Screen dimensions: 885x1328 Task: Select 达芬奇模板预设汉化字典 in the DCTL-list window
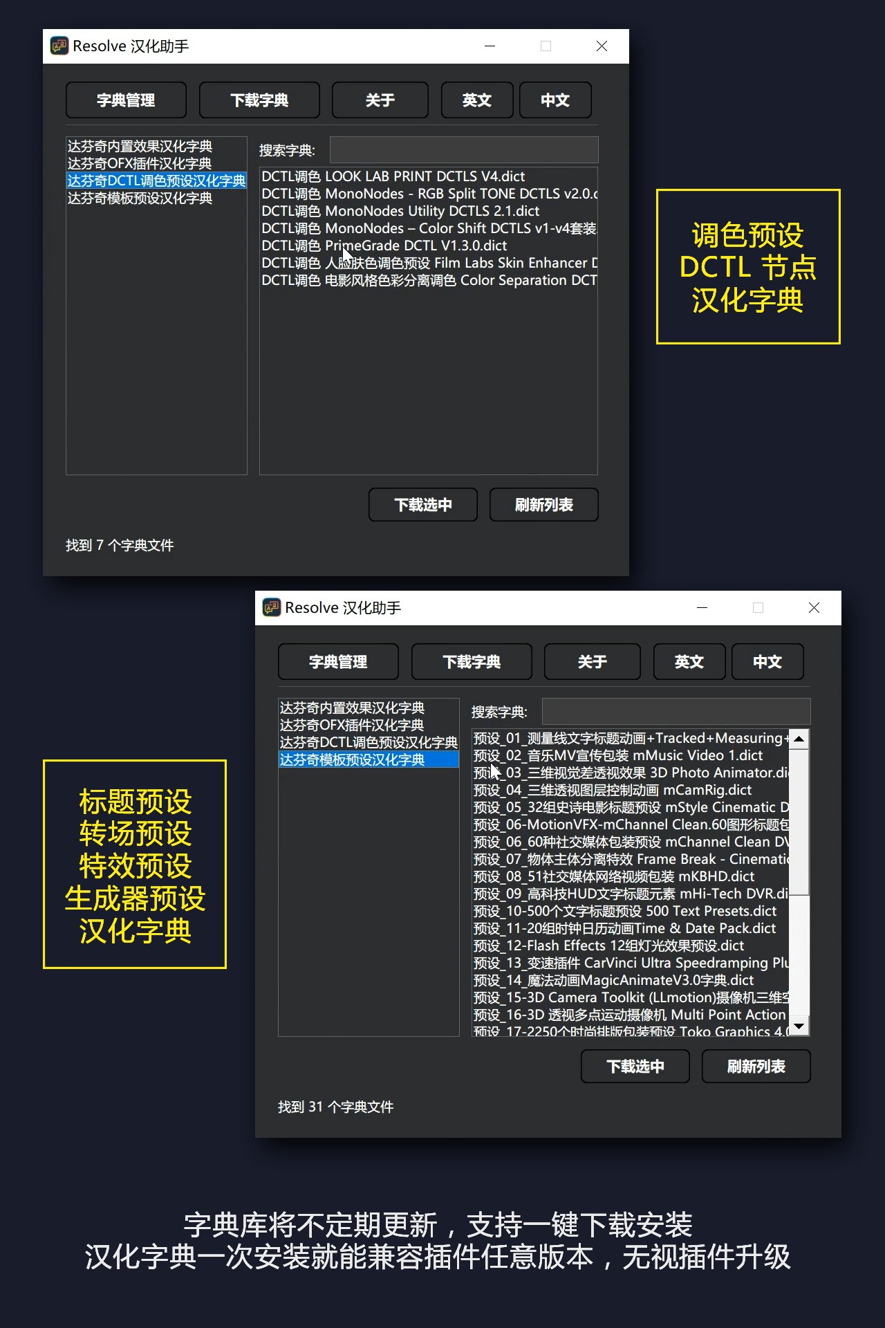156,198
